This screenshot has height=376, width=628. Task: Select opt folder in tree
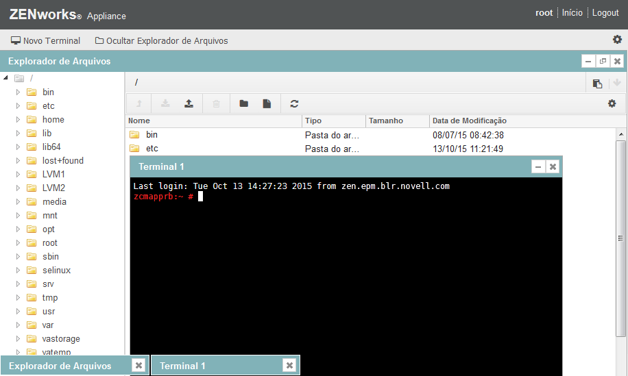click(49, 229)
